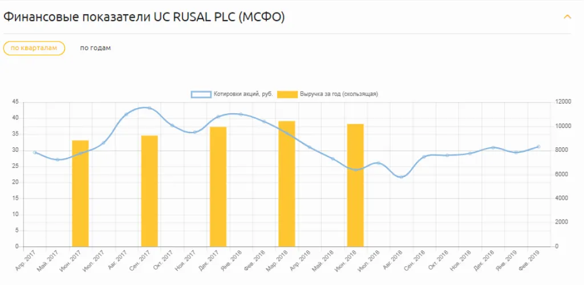Click the April 2017 share price point

click(35, 152)
